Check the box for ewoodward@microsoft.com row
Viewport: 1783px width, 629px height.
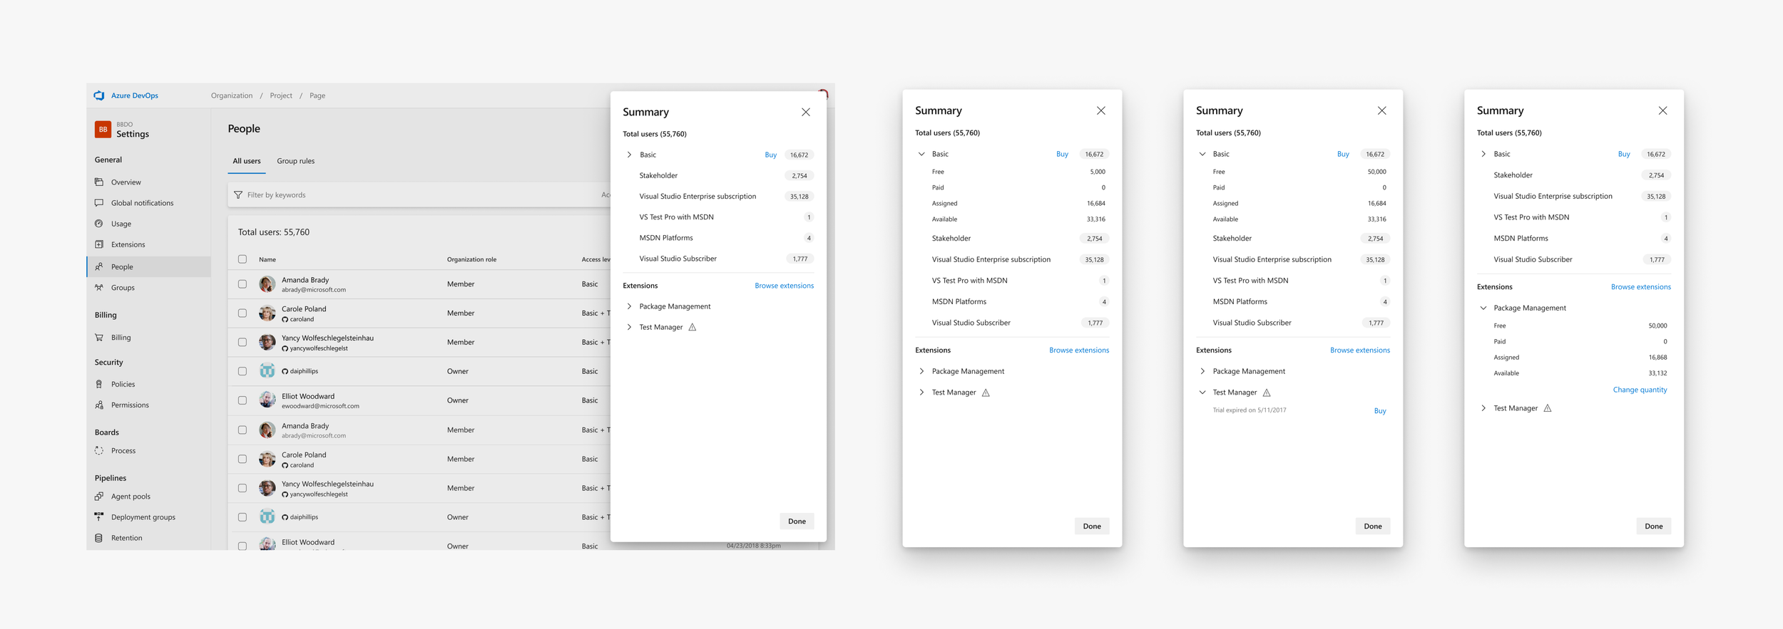click(242, 400)
